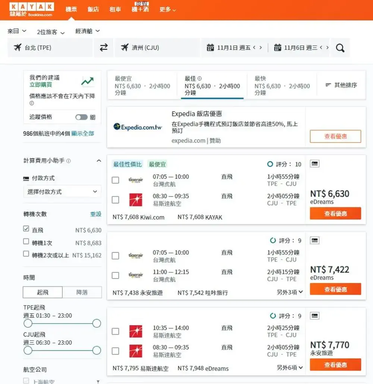Open the 經濟艙 cabin class dropdown
The height and width of the screenshot is (384, 373).
point(87,31)
